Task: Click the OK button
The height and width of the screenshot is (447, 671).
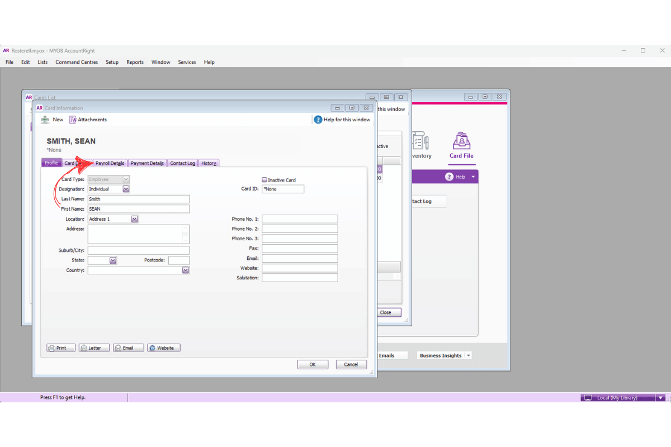Action: point(313,364)
